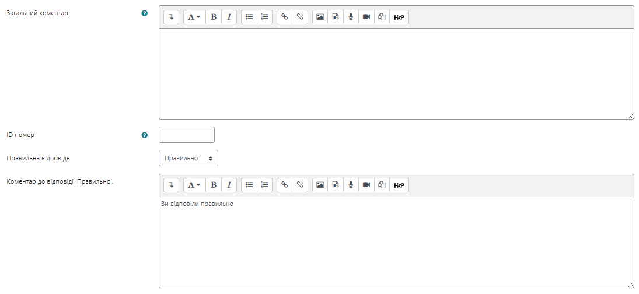Expand toolbar in 'Правильно' comment editor

171,185
